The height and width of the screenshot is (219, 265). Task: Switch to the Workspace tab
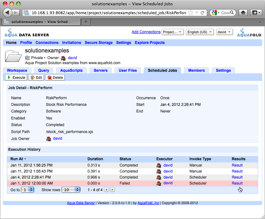17,70
